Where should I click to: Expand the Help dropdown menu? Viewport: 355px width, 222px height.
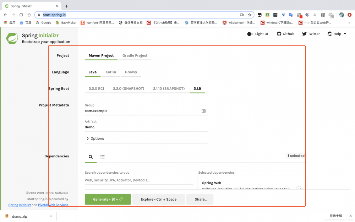point(337,34)
